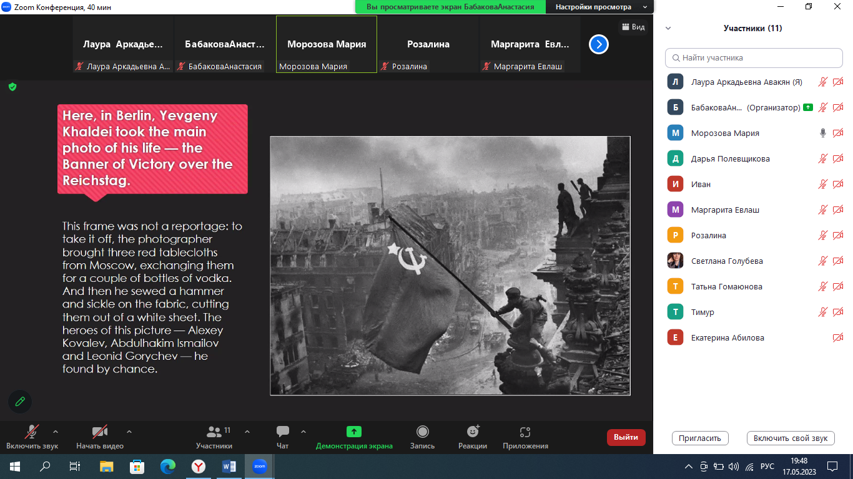The height and width of the screenshot is (479, 853).
Task: Start recording with Запись icon
Action: click(423, 432)
